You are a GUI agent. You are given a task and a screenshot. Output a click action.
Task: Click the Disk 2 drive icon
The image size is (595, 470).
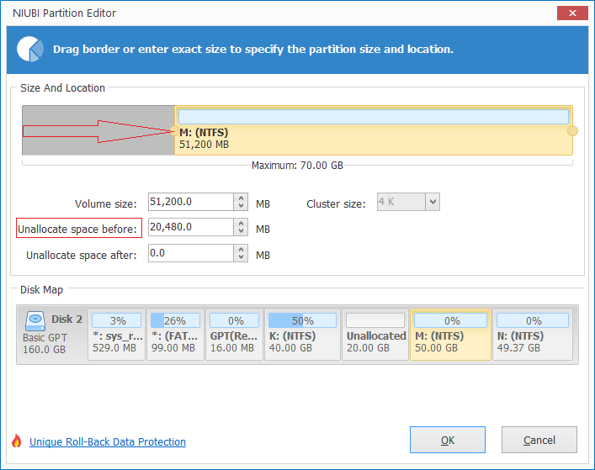pyautogui.click(x=35, y=319)
